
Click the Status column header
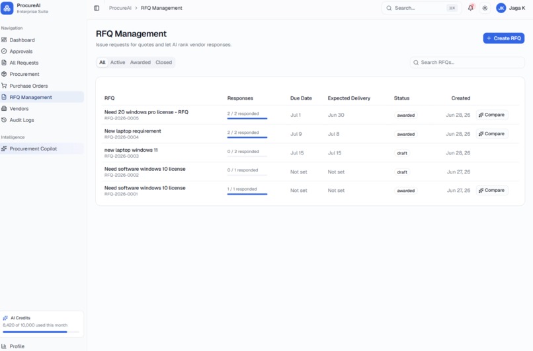tap(401, 98)
